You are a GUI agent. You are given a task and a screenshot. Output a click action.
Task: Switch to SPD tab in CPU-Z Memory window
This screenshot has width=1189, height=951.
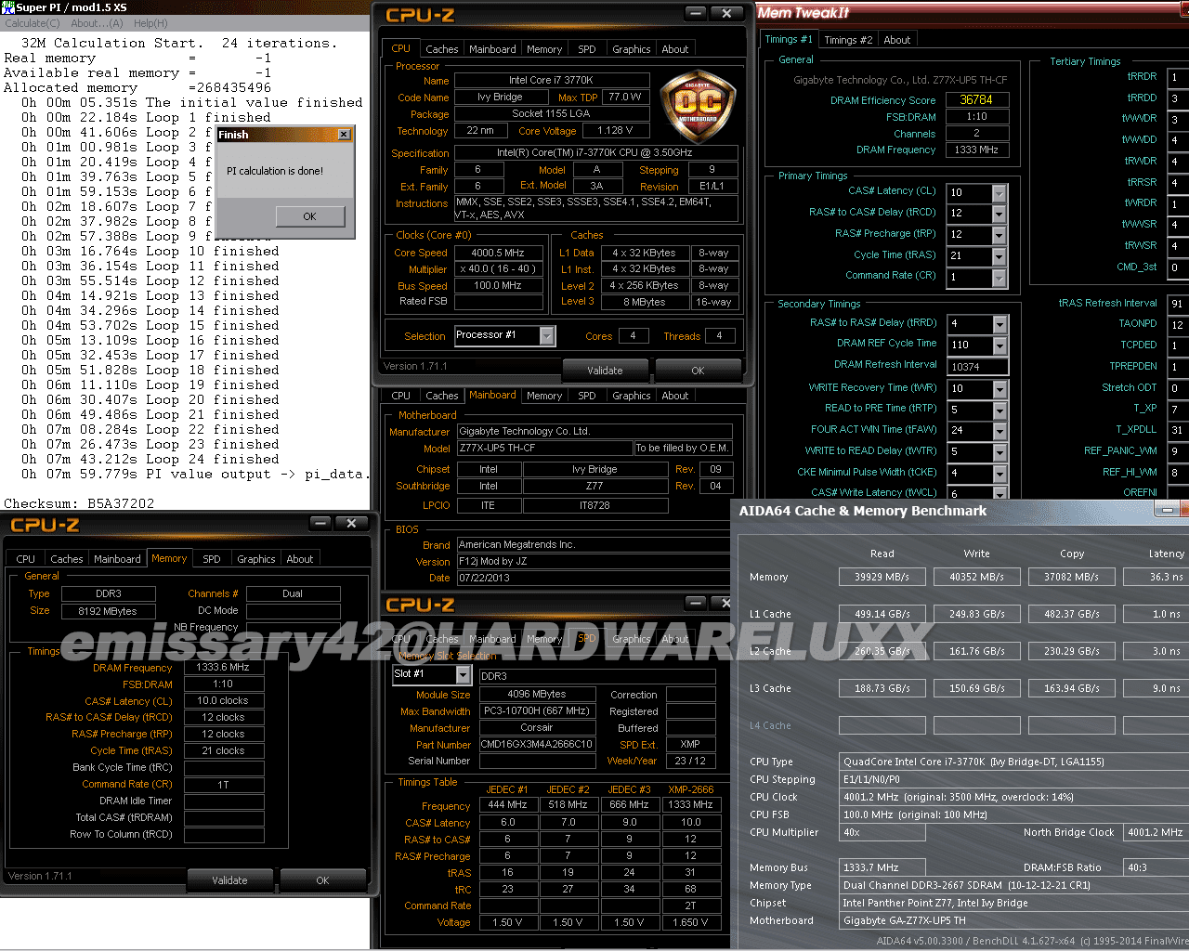tap(212, 559)
